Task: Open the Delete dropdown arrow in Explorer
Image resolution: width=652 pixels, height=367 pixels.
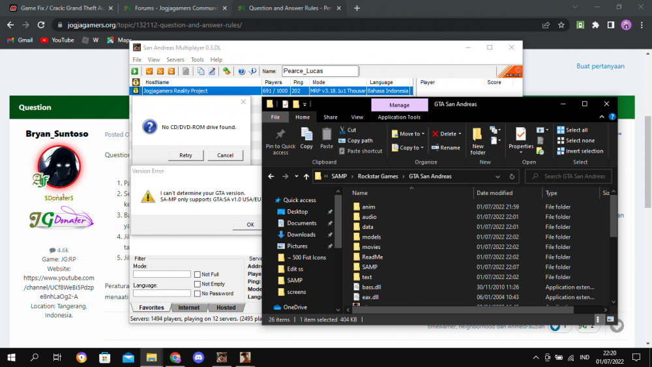Action: (x=460, y=134)
